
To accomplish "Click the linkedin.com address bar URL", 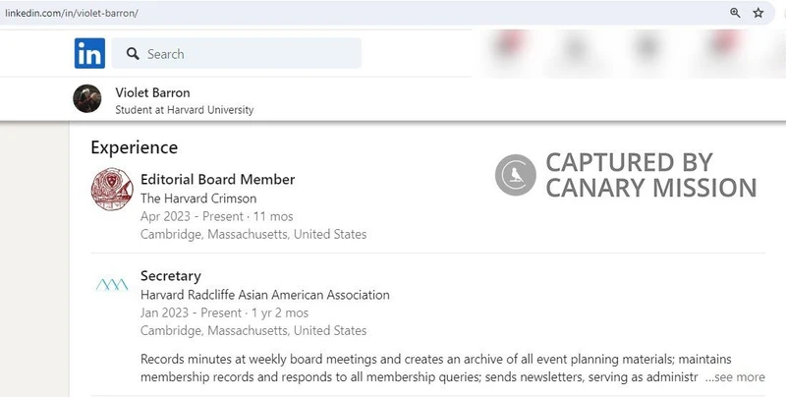I will pyautogui.click(x=69, y=13).
